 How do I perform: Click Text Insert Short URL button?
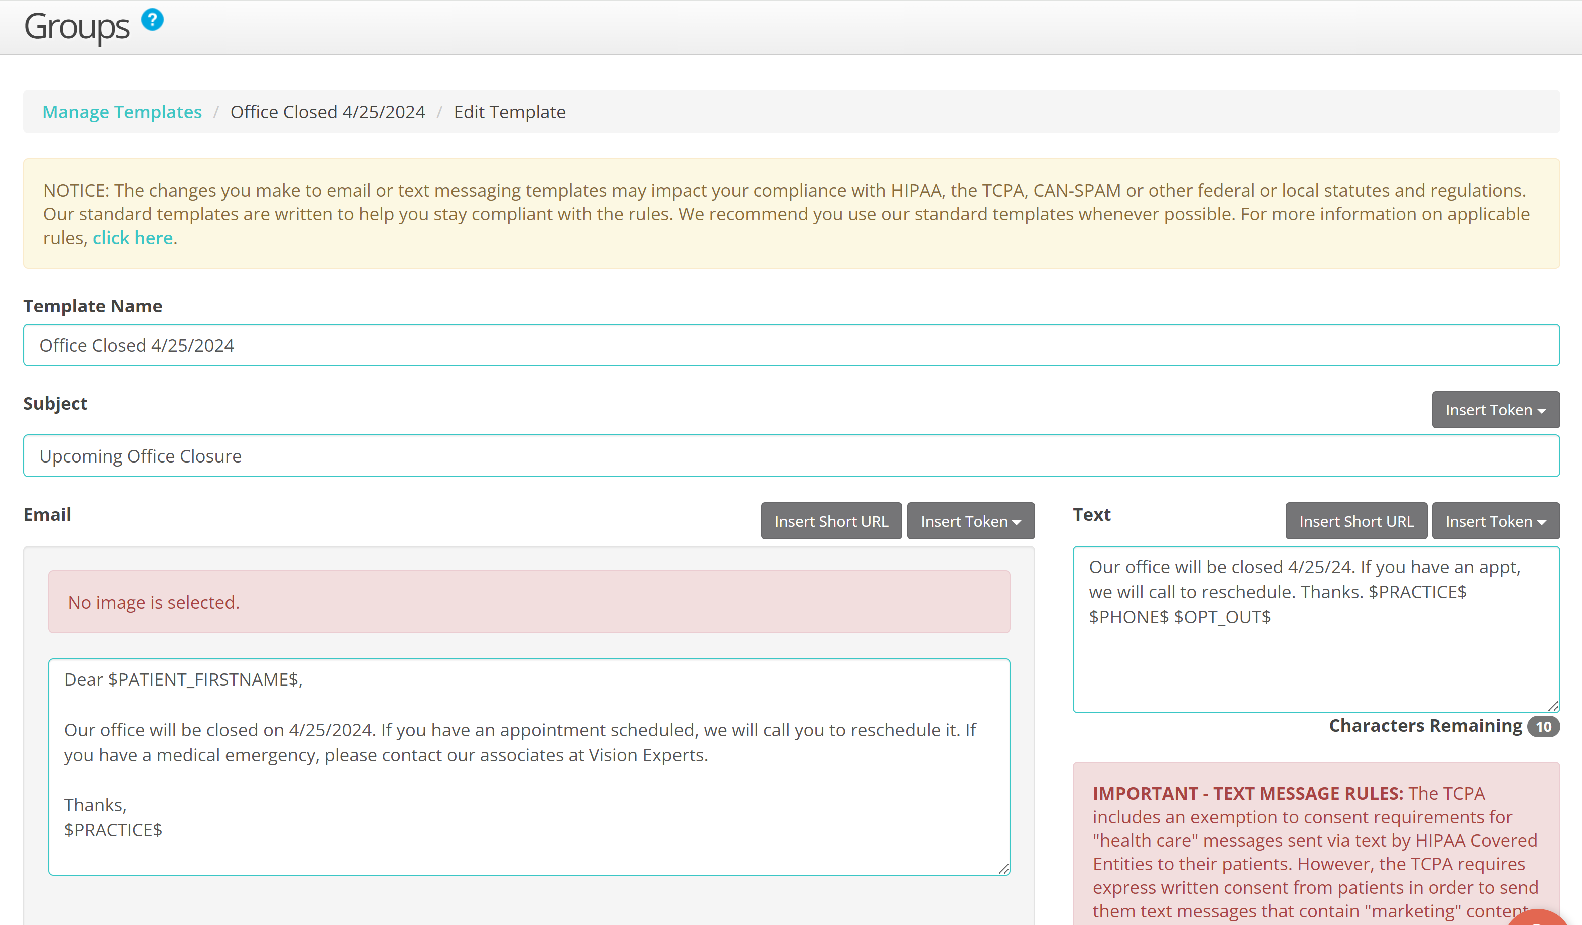(x=1356, y=521)
